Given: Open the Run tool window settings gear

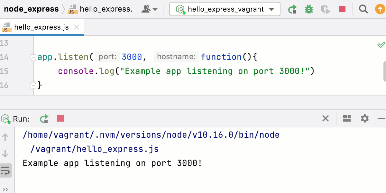Looking at the screenshot, I should pos(365,119).
